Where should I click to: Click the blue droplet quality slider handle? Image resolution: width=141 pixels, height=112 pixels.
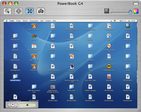[x=130, y=12]
